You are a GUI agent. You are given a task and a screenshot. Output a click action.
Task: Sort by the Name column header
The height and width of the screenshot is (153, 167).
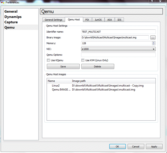(x=59, y=81)
